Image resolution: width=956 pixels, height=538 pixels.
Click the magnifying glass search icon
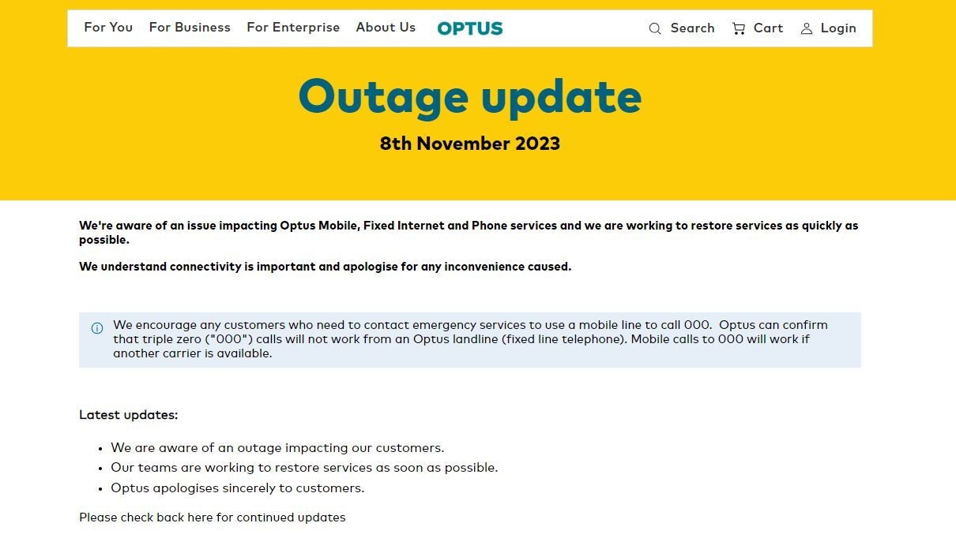point(655,28)
